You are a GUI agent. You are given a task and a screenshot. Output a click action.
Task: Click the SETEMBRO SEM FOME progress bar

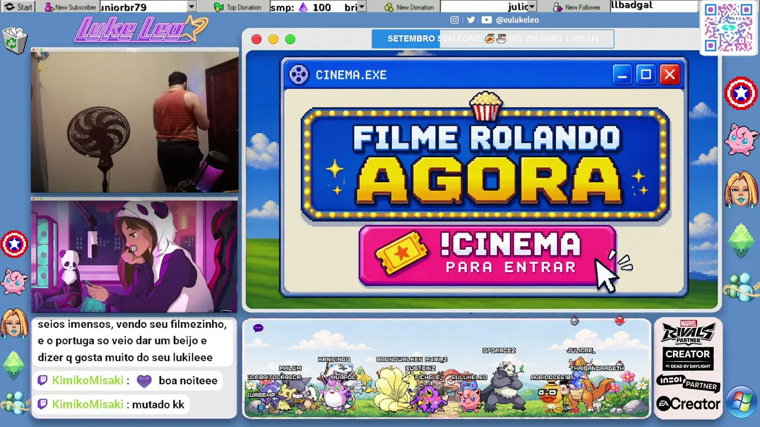click(x=493, y=39)
